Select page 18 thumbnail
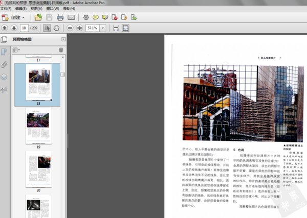 point(39,82)
